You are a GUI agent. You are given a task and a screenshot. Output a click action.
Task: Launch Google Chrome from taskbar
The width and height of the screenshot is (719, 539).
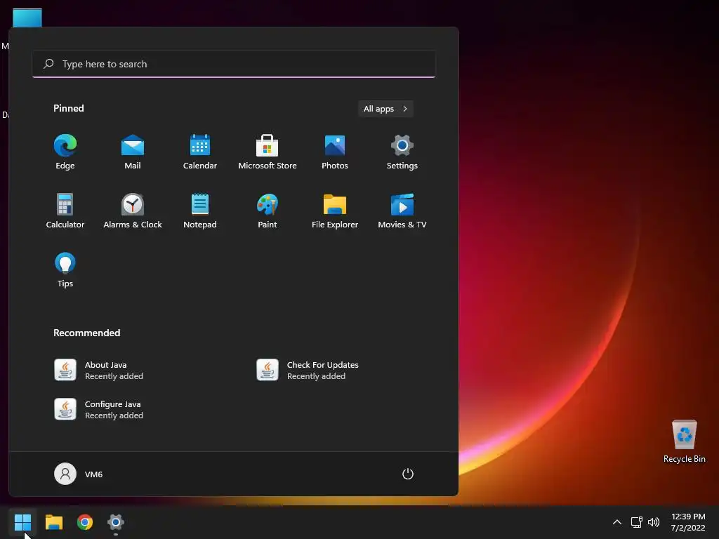pyautogui.click(x=85, y=522)
